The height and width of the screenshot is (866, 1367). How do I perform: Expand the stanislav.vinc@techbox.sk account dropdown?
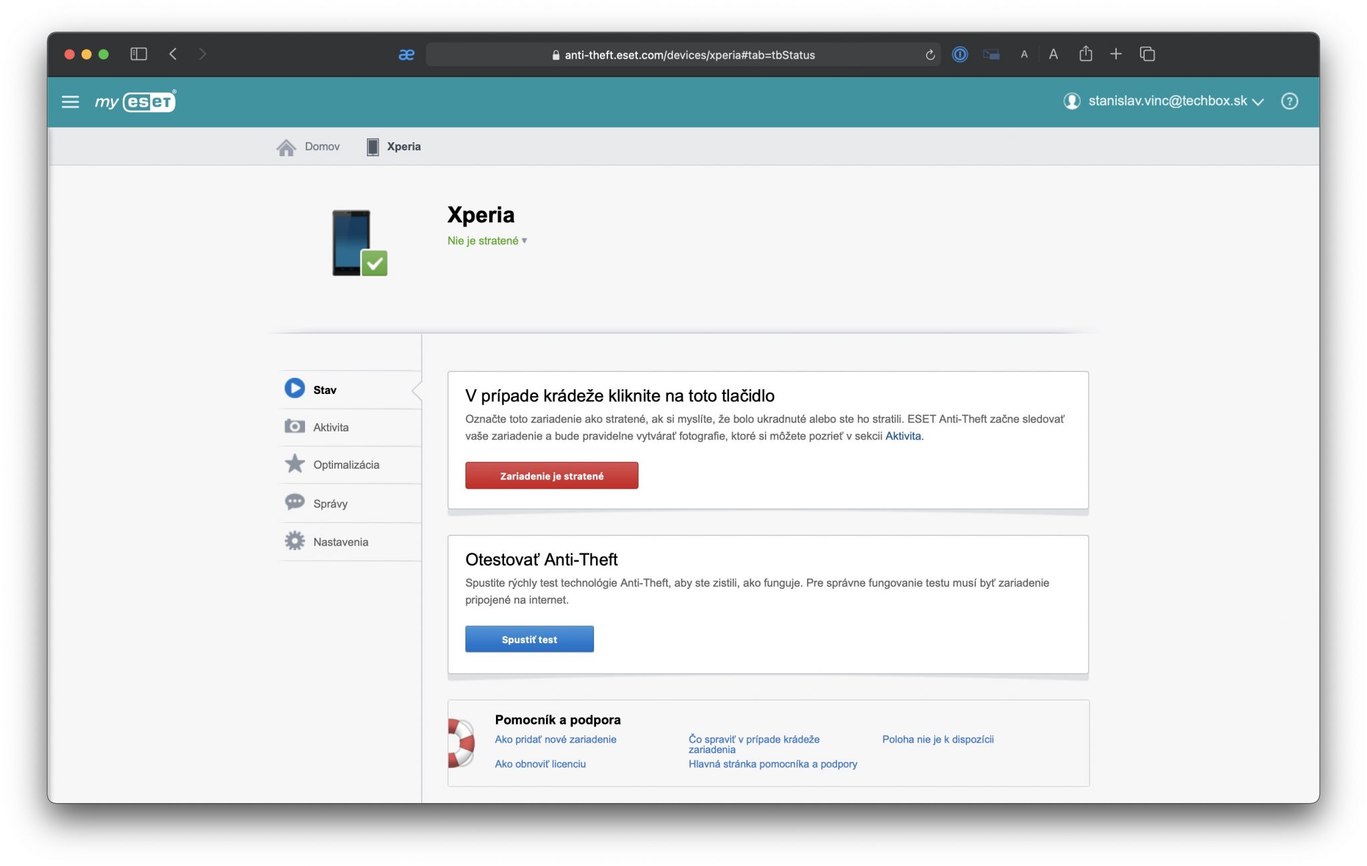[x=1175, y=101]
